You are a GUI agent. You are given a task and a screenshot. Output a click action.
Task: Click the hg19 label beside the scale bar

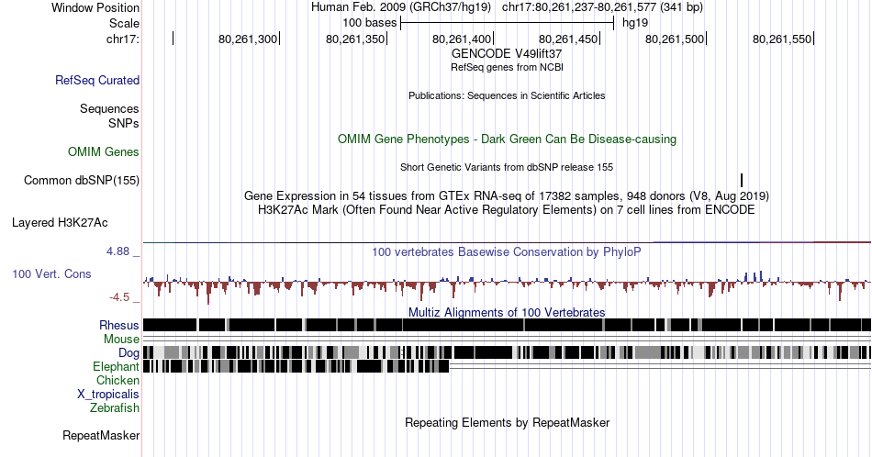pos(635,23)
